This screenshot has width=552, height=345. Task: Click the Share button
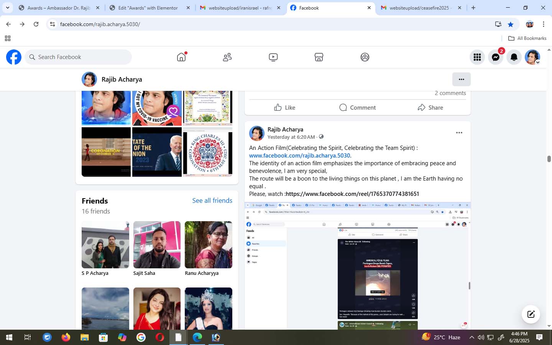click(x=430, y=108)
